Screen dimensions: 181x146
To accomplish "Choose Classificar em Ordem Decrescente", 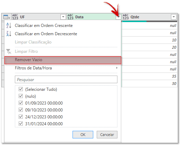I will [x=46, y=34].
